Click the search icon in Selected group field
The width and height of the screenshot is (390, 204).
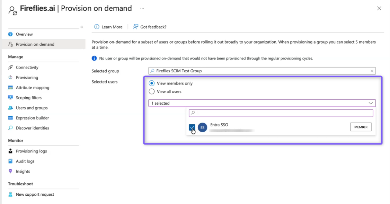[x=152, y=71]
